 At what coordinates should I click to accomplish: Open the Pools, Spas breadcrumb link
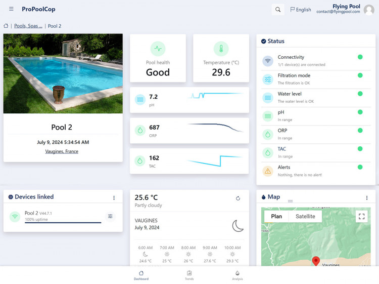(28, 26)
